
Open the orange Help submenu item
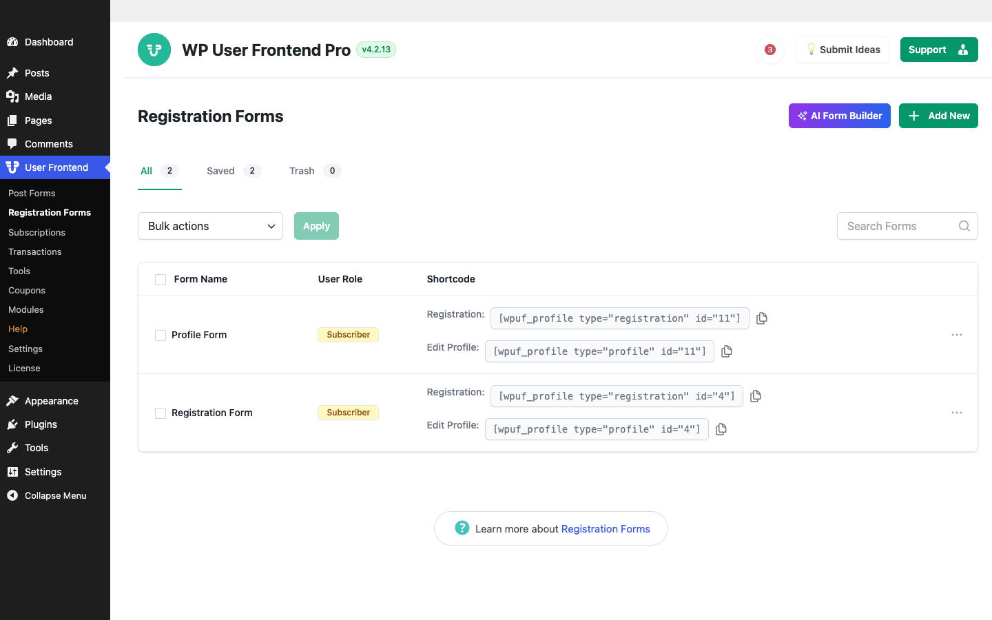(18, 329)
